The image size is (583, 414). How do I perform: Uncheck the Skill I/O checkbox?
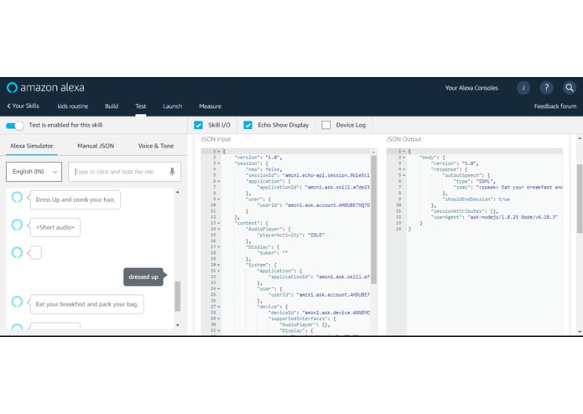point(198,125)
